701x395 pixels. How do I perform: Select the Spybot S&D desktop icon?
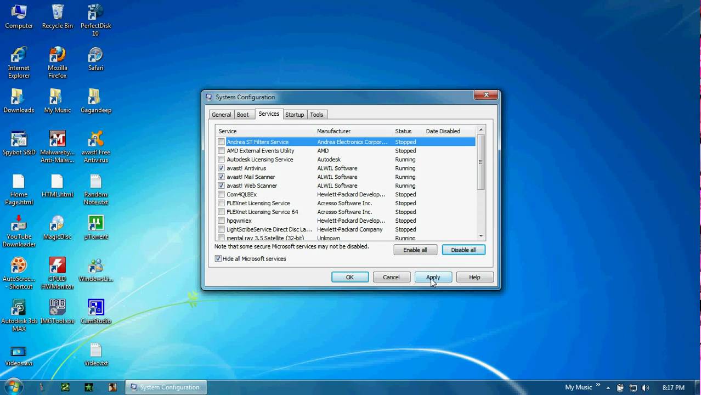(x=19, y=143)
